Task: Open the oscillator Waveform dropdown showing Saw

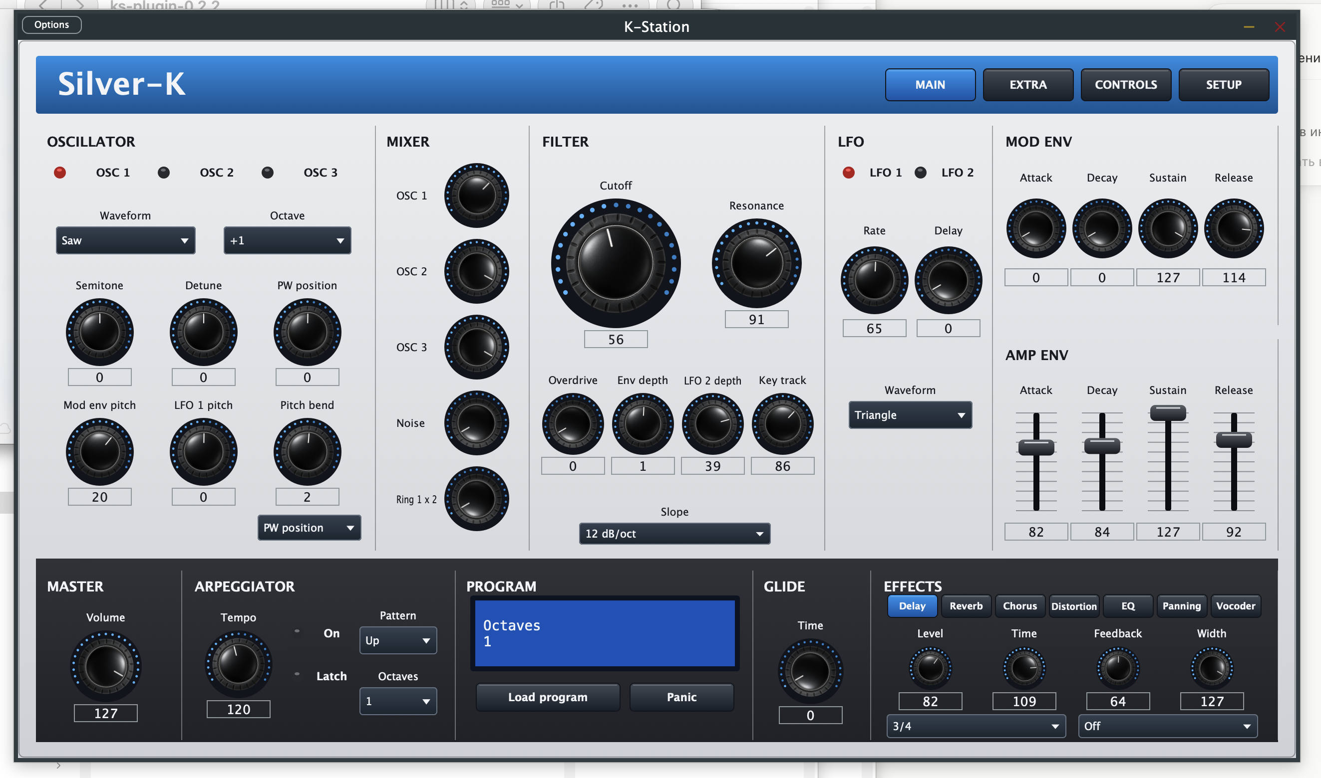Action: click(125, 241)
